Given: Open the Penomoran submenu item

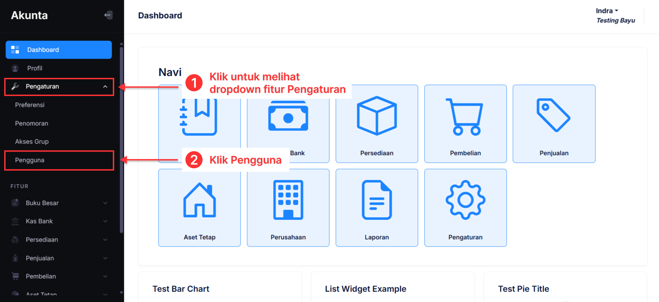Looking at the screenshot, I should click(x=31, y=124).
